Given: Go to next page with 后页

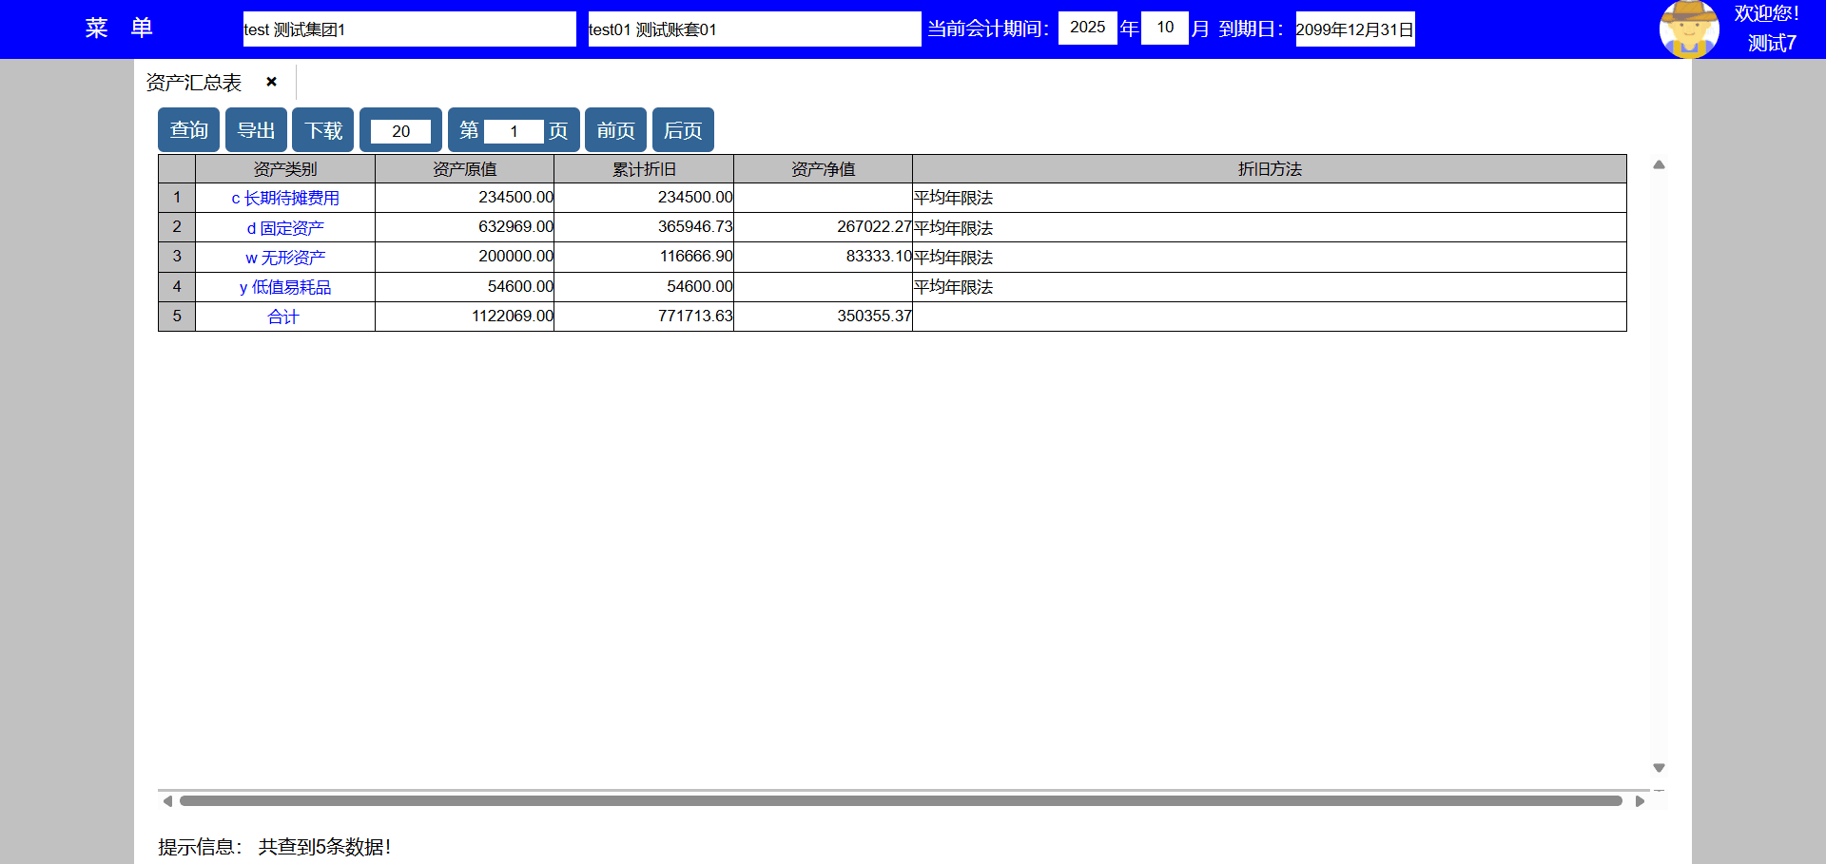Looking at the screenshot, I should pos(683,130).
